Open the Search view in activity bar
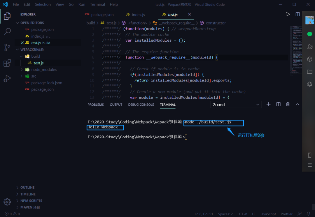 7,31
